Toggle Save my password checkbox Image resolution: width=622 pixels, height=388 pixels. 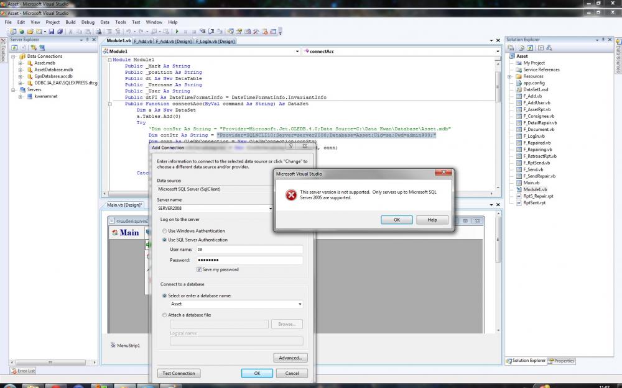click(x=199, y=269)
